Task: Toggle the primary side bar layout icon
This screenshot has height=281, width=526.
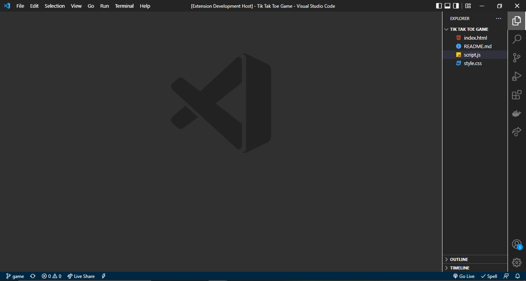Action: 439,6
